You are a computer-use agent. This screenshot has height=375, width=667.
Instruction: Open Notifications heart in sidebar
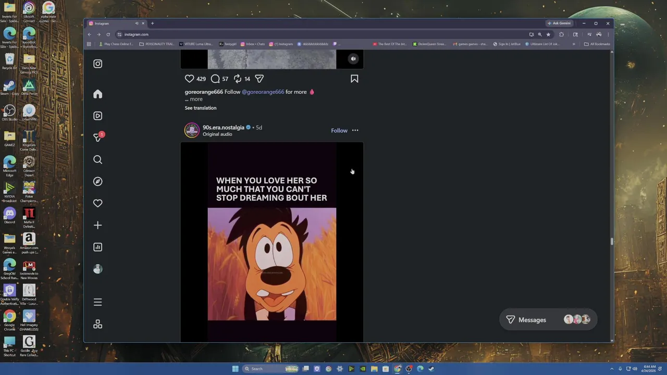(x=97, y=203)
